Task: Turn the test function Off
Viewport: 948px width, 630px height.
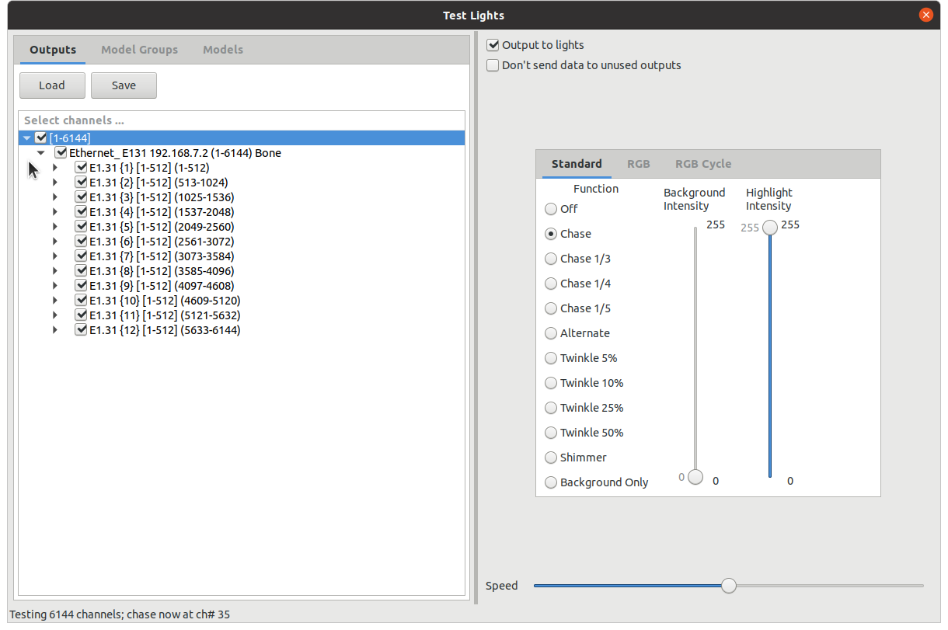Action: [x=551, y=209]
